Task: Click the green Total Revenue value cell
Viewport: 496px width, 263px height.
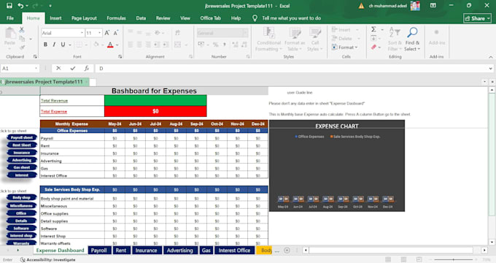Action: [155, 100]
